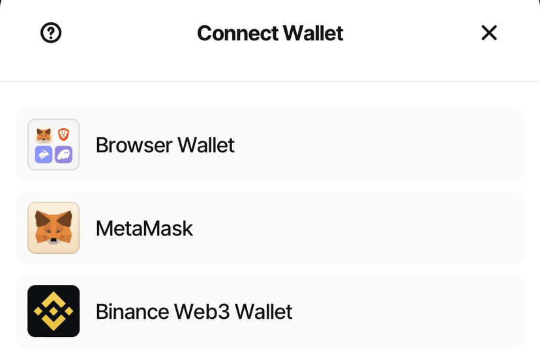
Task: Click the MetaMask fox logo
Action: pyautogui.click(x=53, y=228)
